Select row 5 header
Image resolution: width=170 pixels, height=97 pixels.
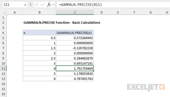[x=3, y=38]
